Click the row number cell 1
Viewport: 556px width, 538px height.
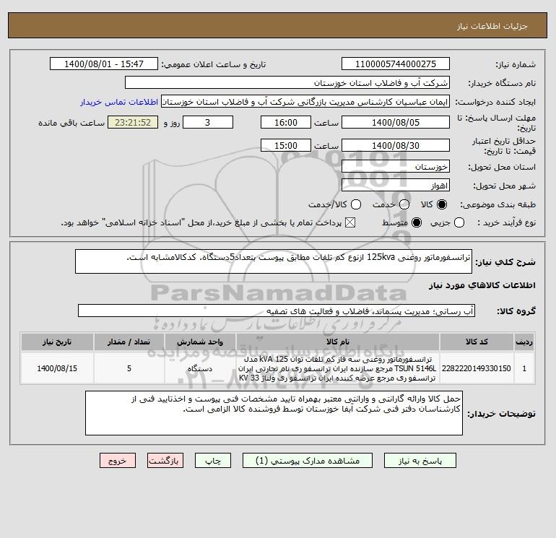tap(524, 368)
